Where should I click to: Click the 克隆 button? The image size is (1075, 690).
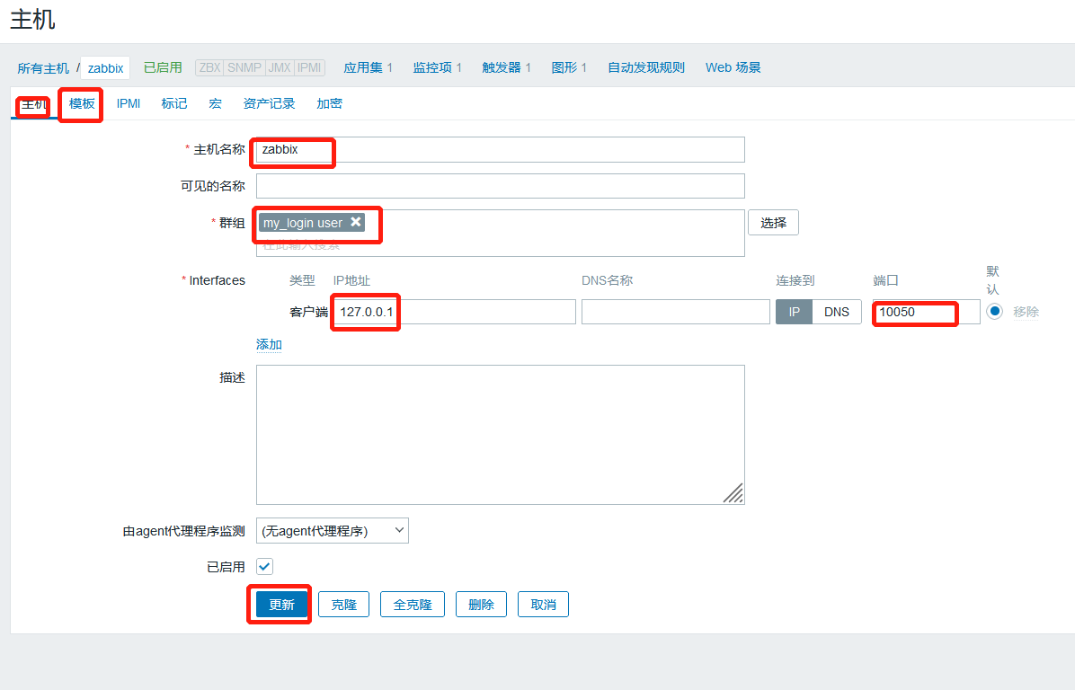(x=343, y=605)
